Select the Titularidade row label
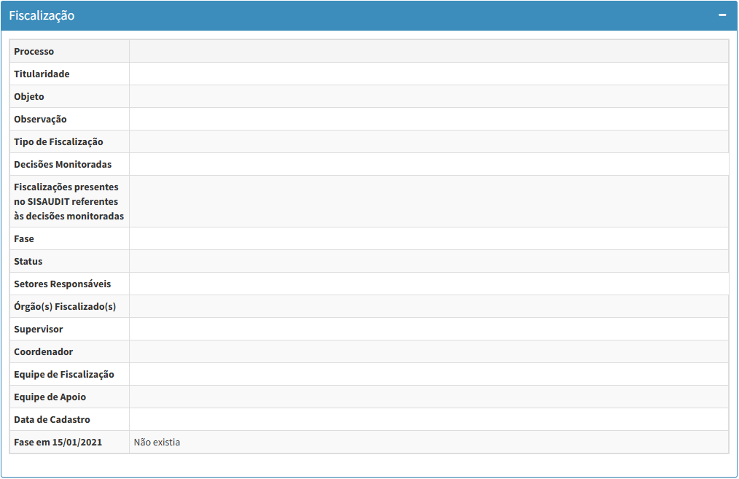 tap(42, 74)
